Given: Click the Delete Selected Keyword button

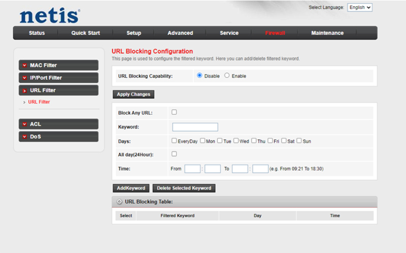Looking at the screenshot, I should tap(184, 188).
